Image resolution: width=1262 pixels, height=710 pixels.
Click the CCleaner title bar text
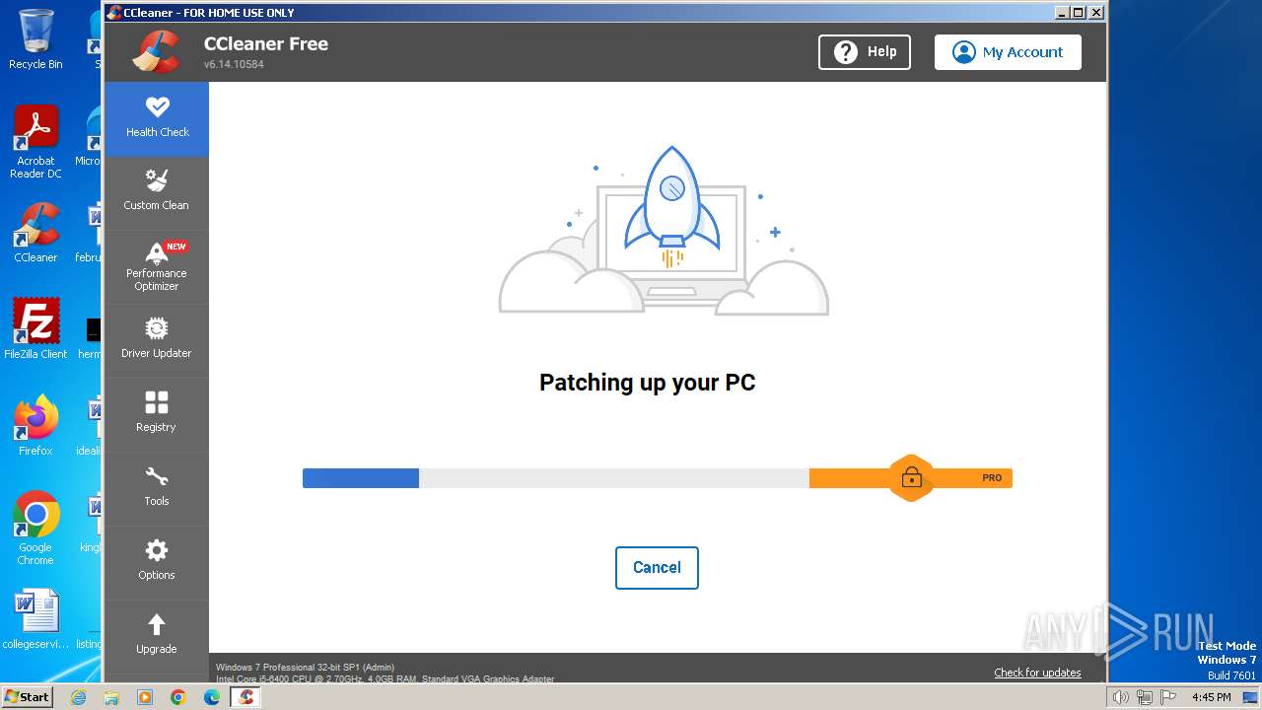pos(209,13)
